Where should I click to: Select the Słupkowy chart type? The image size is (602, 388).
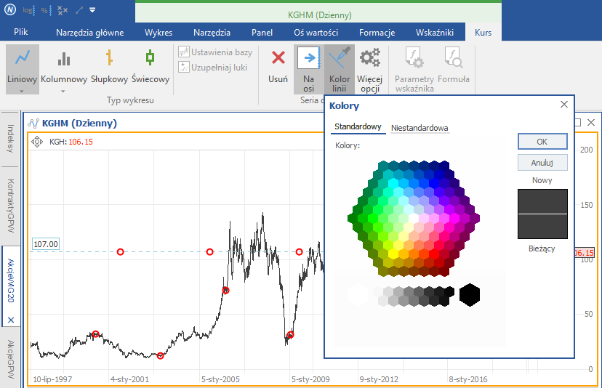109,65
